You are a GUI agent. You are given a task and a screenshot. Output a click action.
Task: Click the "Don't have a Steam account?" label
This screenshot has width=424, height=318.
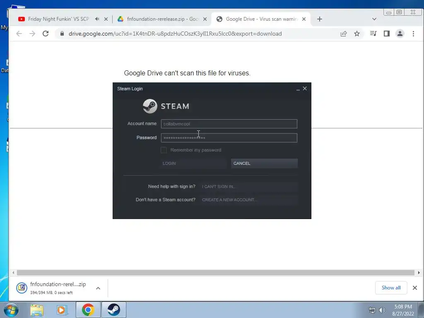tap(166, 200)
